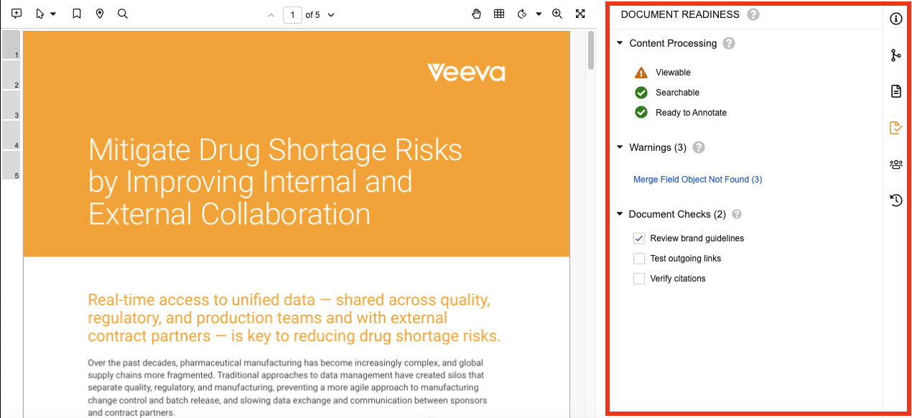The height and width of the screenshot is (418, 912).
Task: Check Test outgoing links
Action: (639, 259)
